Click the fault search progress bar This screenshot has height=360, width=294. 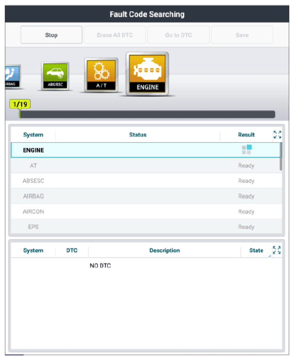[147, 114]
